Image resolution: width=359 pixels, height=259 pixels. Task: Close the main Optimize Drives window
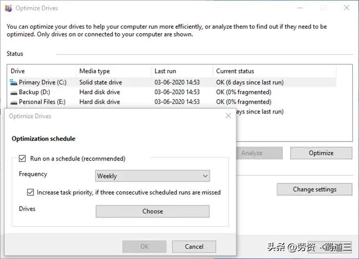[347, 8]
